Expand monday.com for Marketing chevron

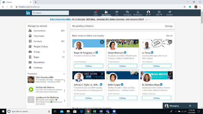click(x=64, y=101)
